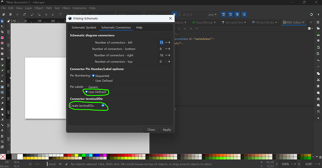
Task: Select the Node editing tool
Action: pyautogui.click(x=2, y=27)
